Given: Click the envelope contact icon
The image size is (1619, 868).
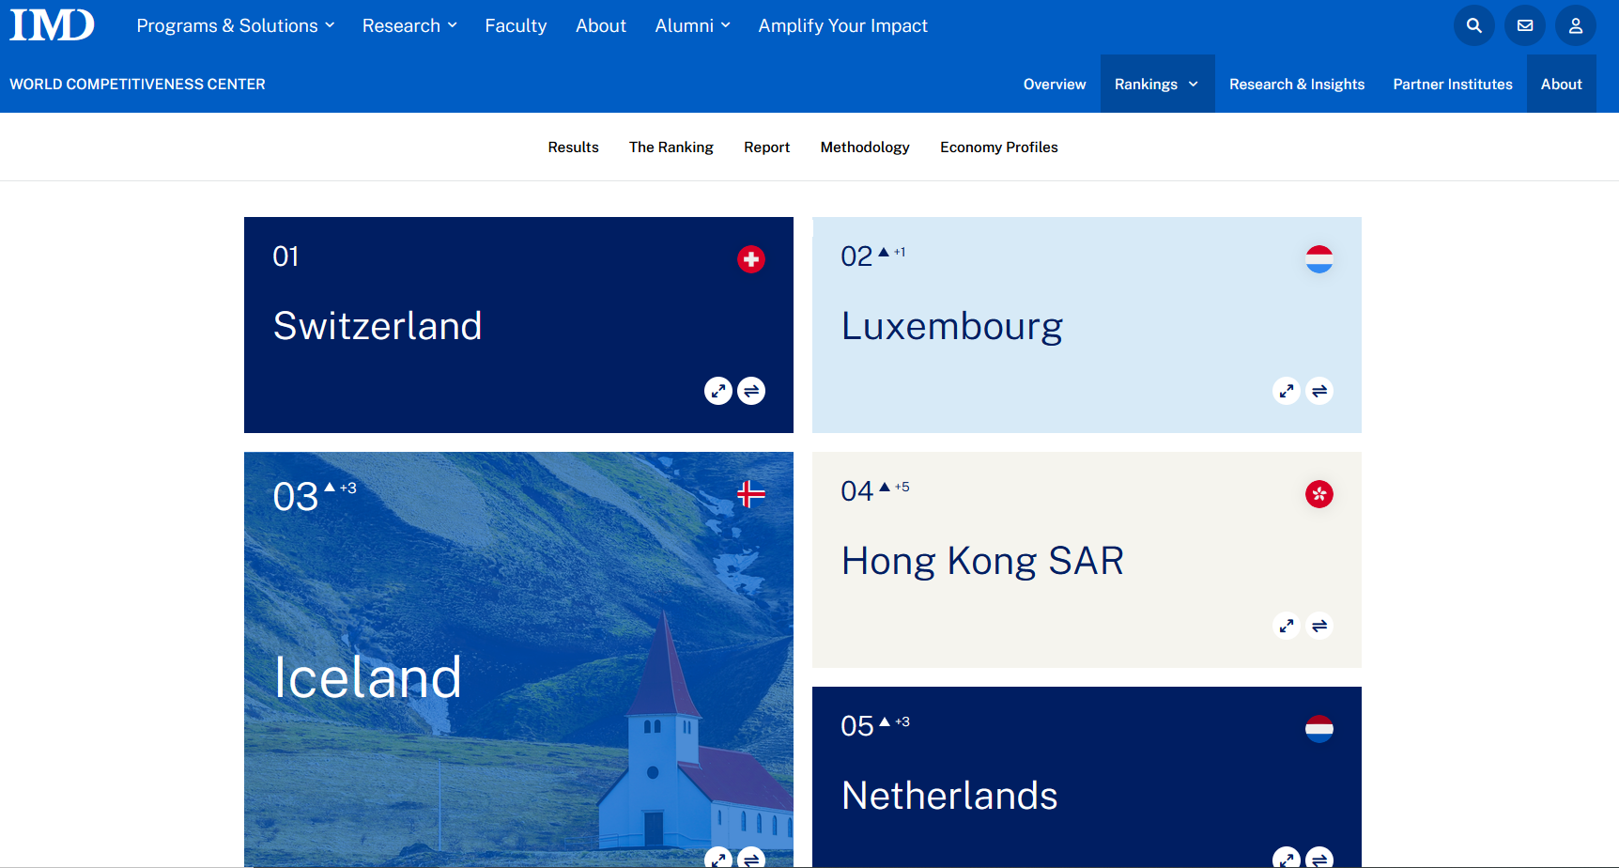Looking at the screenshot, I should (x=1525, y=25).
